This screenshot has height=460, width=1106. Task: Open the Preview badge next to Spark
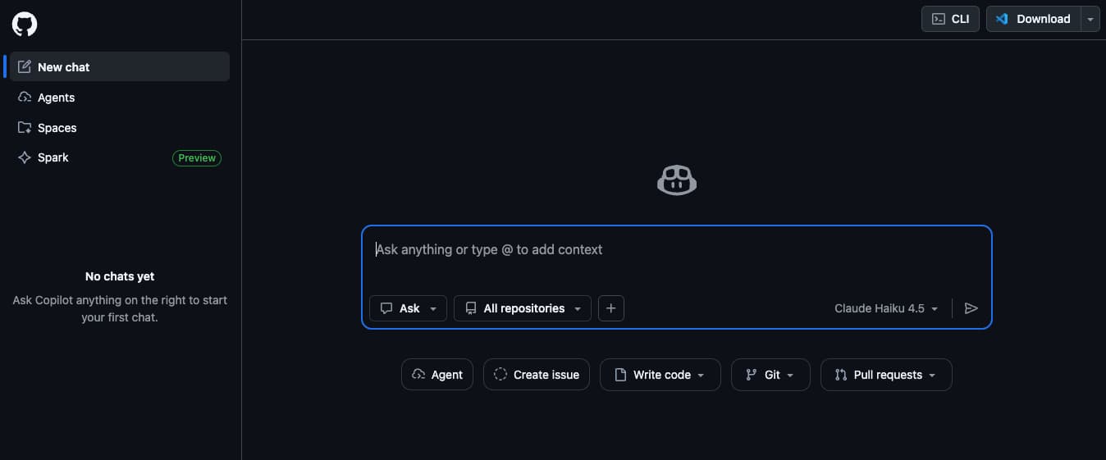click(197, 158)
